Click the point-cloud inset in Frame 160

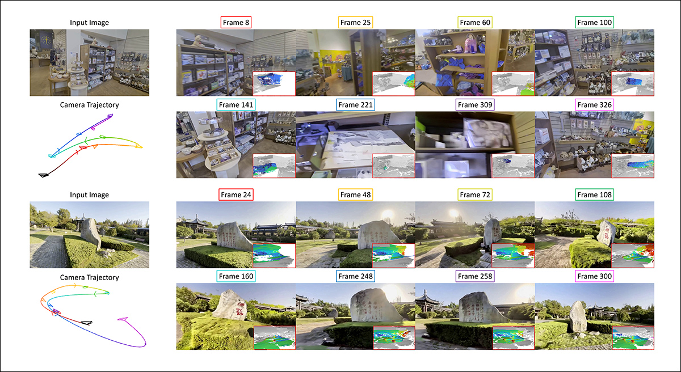click(x=274, y=338)
